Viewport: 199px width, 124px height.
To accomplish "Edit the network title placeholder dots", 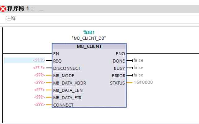I will point(41,10).
